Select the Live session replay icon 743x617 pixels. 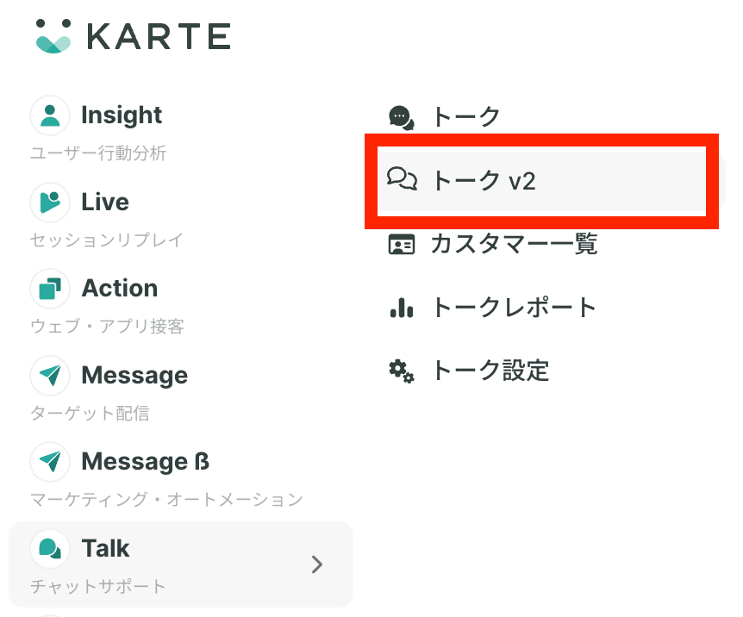point(50,202)
